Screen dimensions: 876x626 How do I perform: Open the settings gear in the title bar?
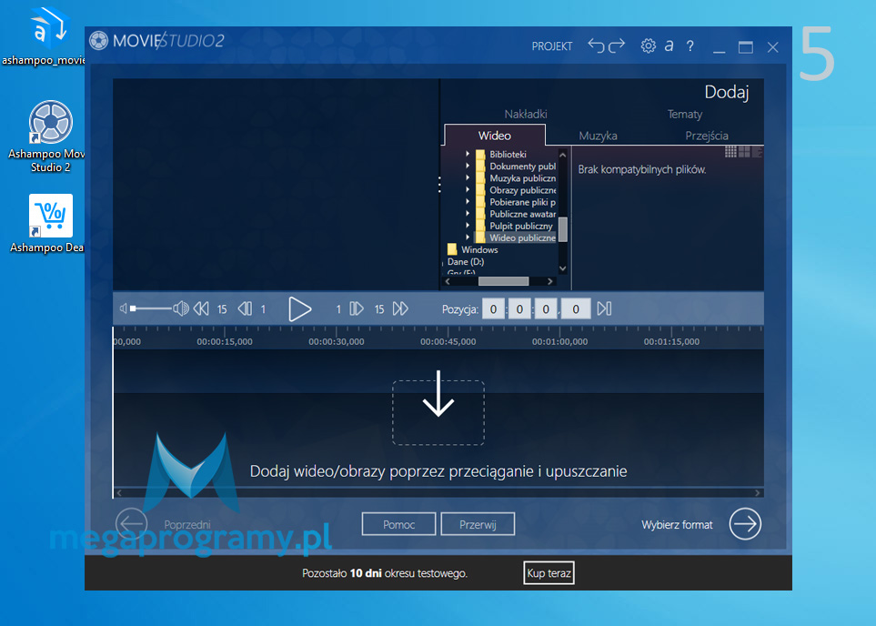point(648,45)
